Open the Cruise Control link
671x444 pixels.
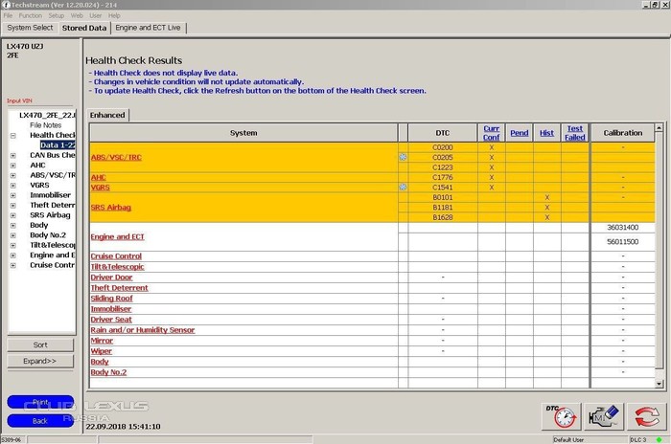116,256
